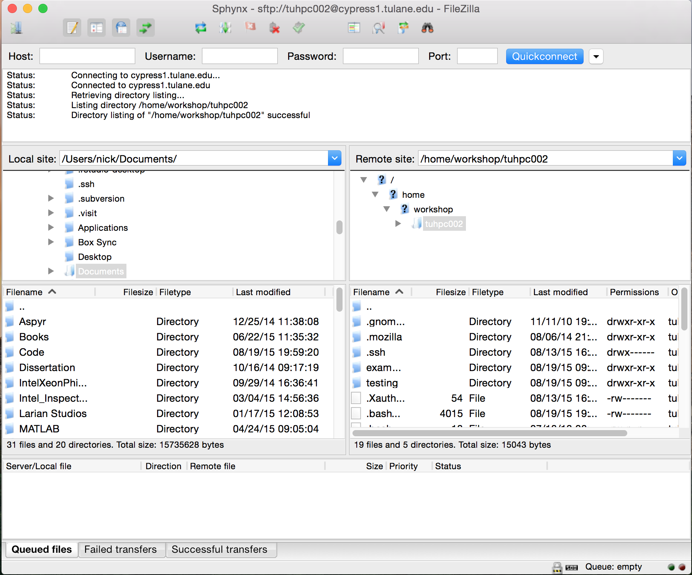Collapse the remote home folder
This screenshot has height=575, width=692.
376,195
